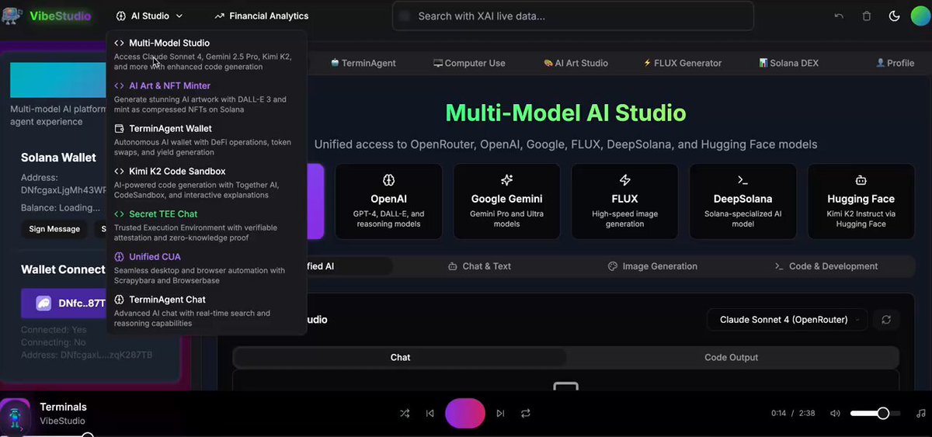The image size is (932, 437).
Task: Switch to the FLUX Generator tab
Action: coord(683,63)
